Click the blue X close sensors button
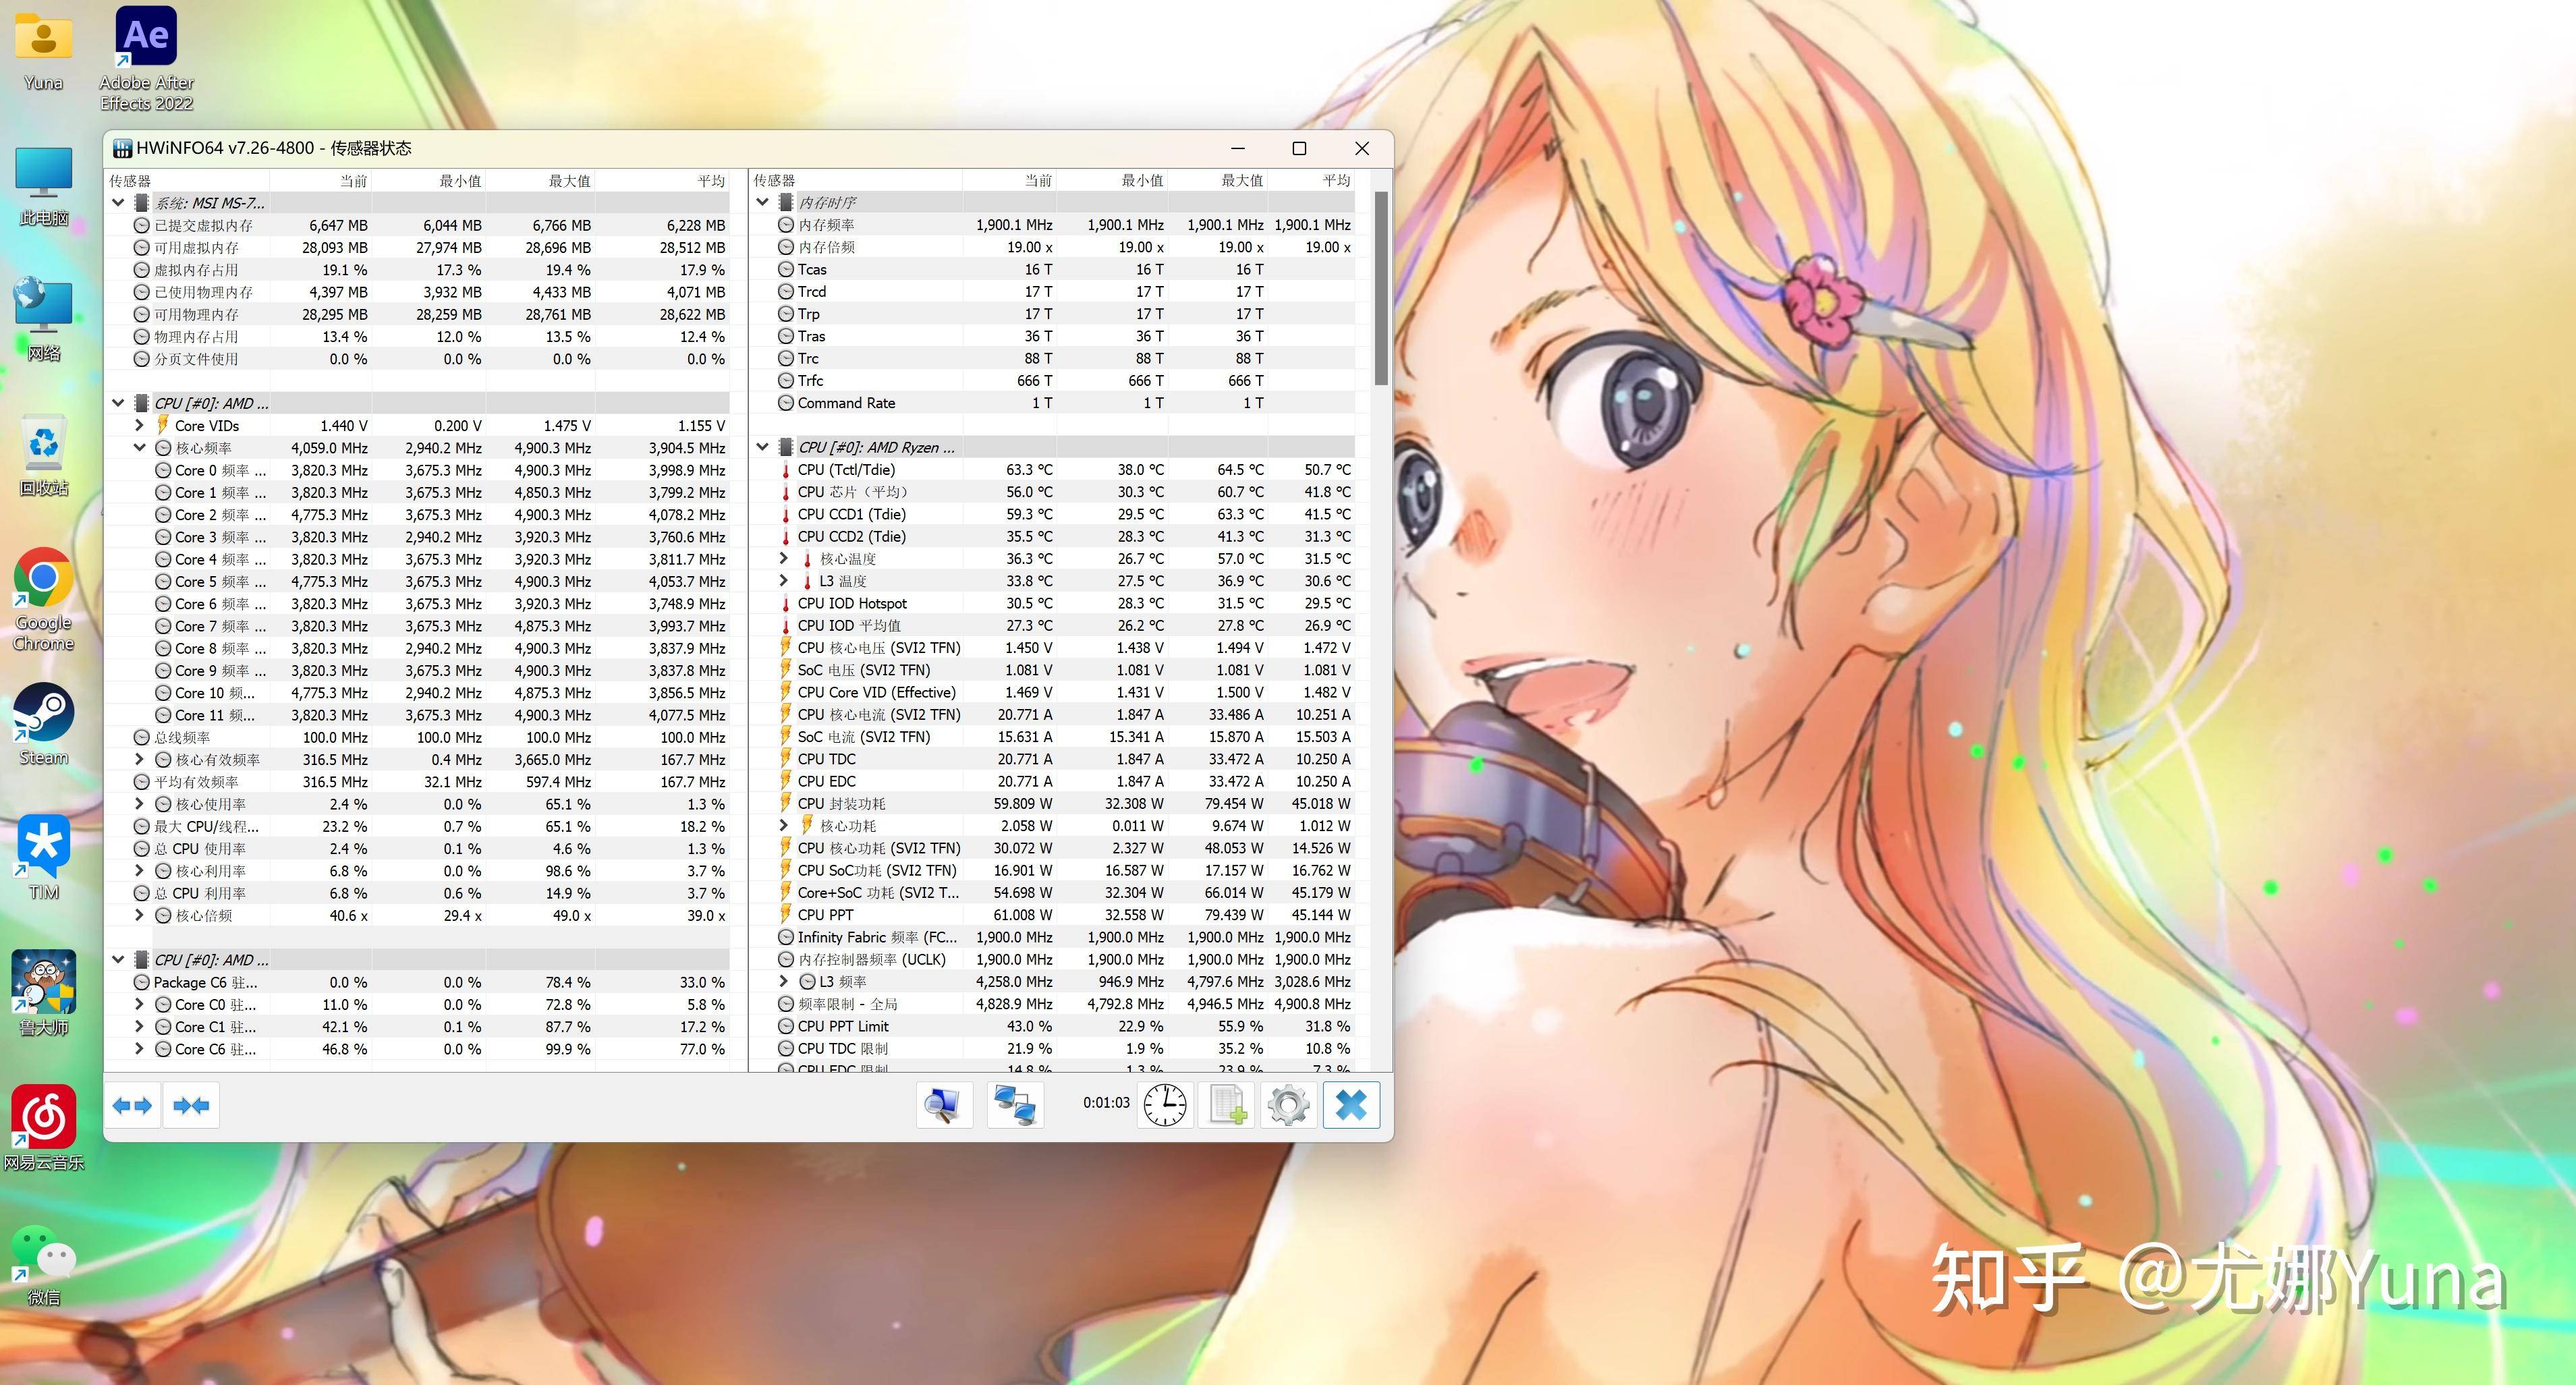This screenshot has width=2576, height=1385. 1351,1105
